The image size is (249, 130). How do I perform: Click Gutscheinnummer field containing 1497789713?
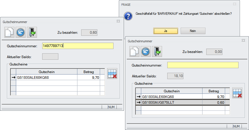click(78, 46)
